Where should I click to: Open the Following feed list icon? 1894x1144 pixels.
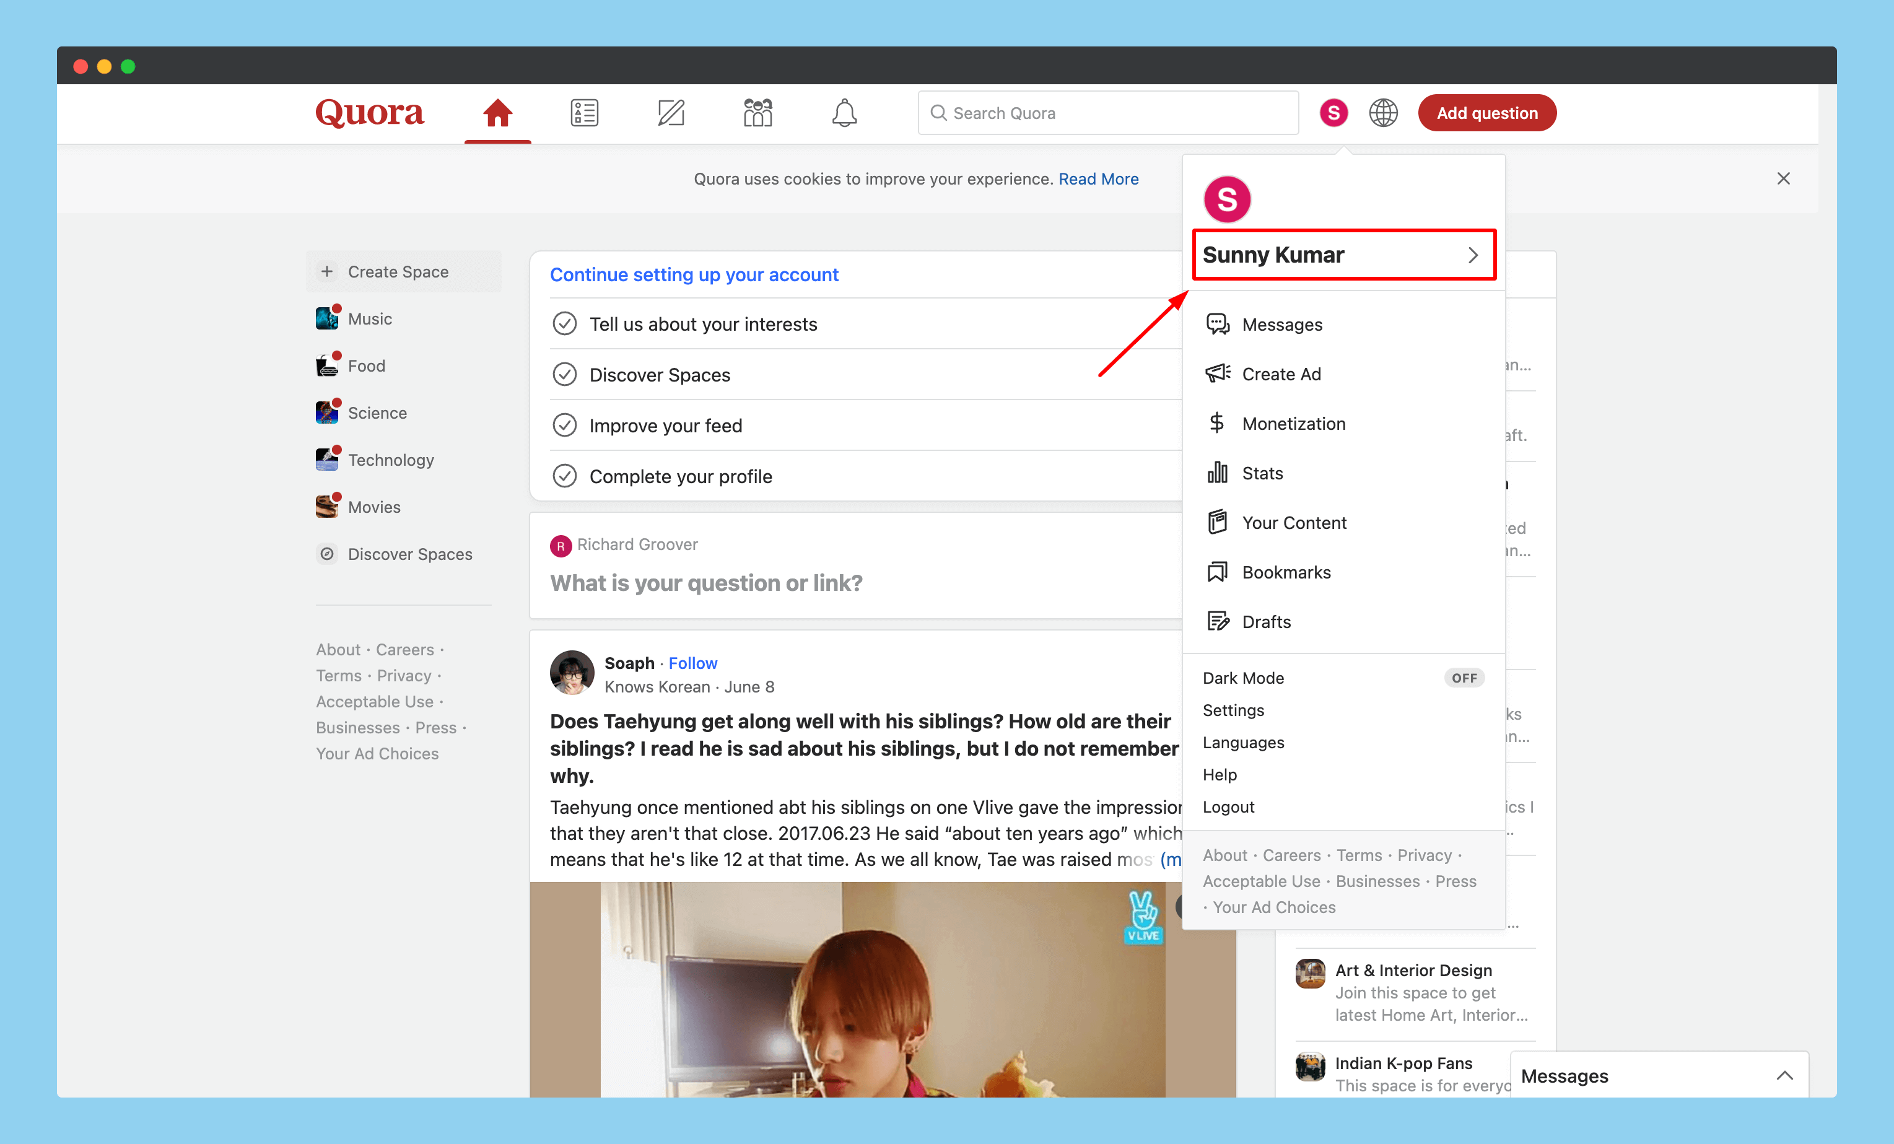(x=584, y=113)
